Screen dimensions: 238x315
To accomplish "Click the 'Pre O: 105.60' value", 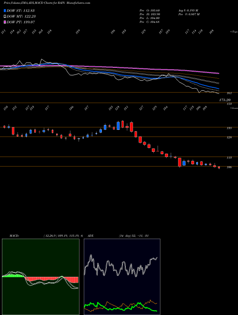I will [x=149, y=10].
